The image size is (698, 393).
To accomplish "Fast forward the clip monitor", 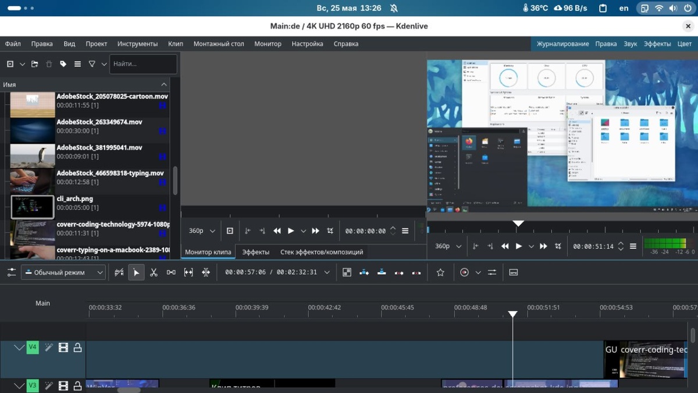I will click(315, 231).
